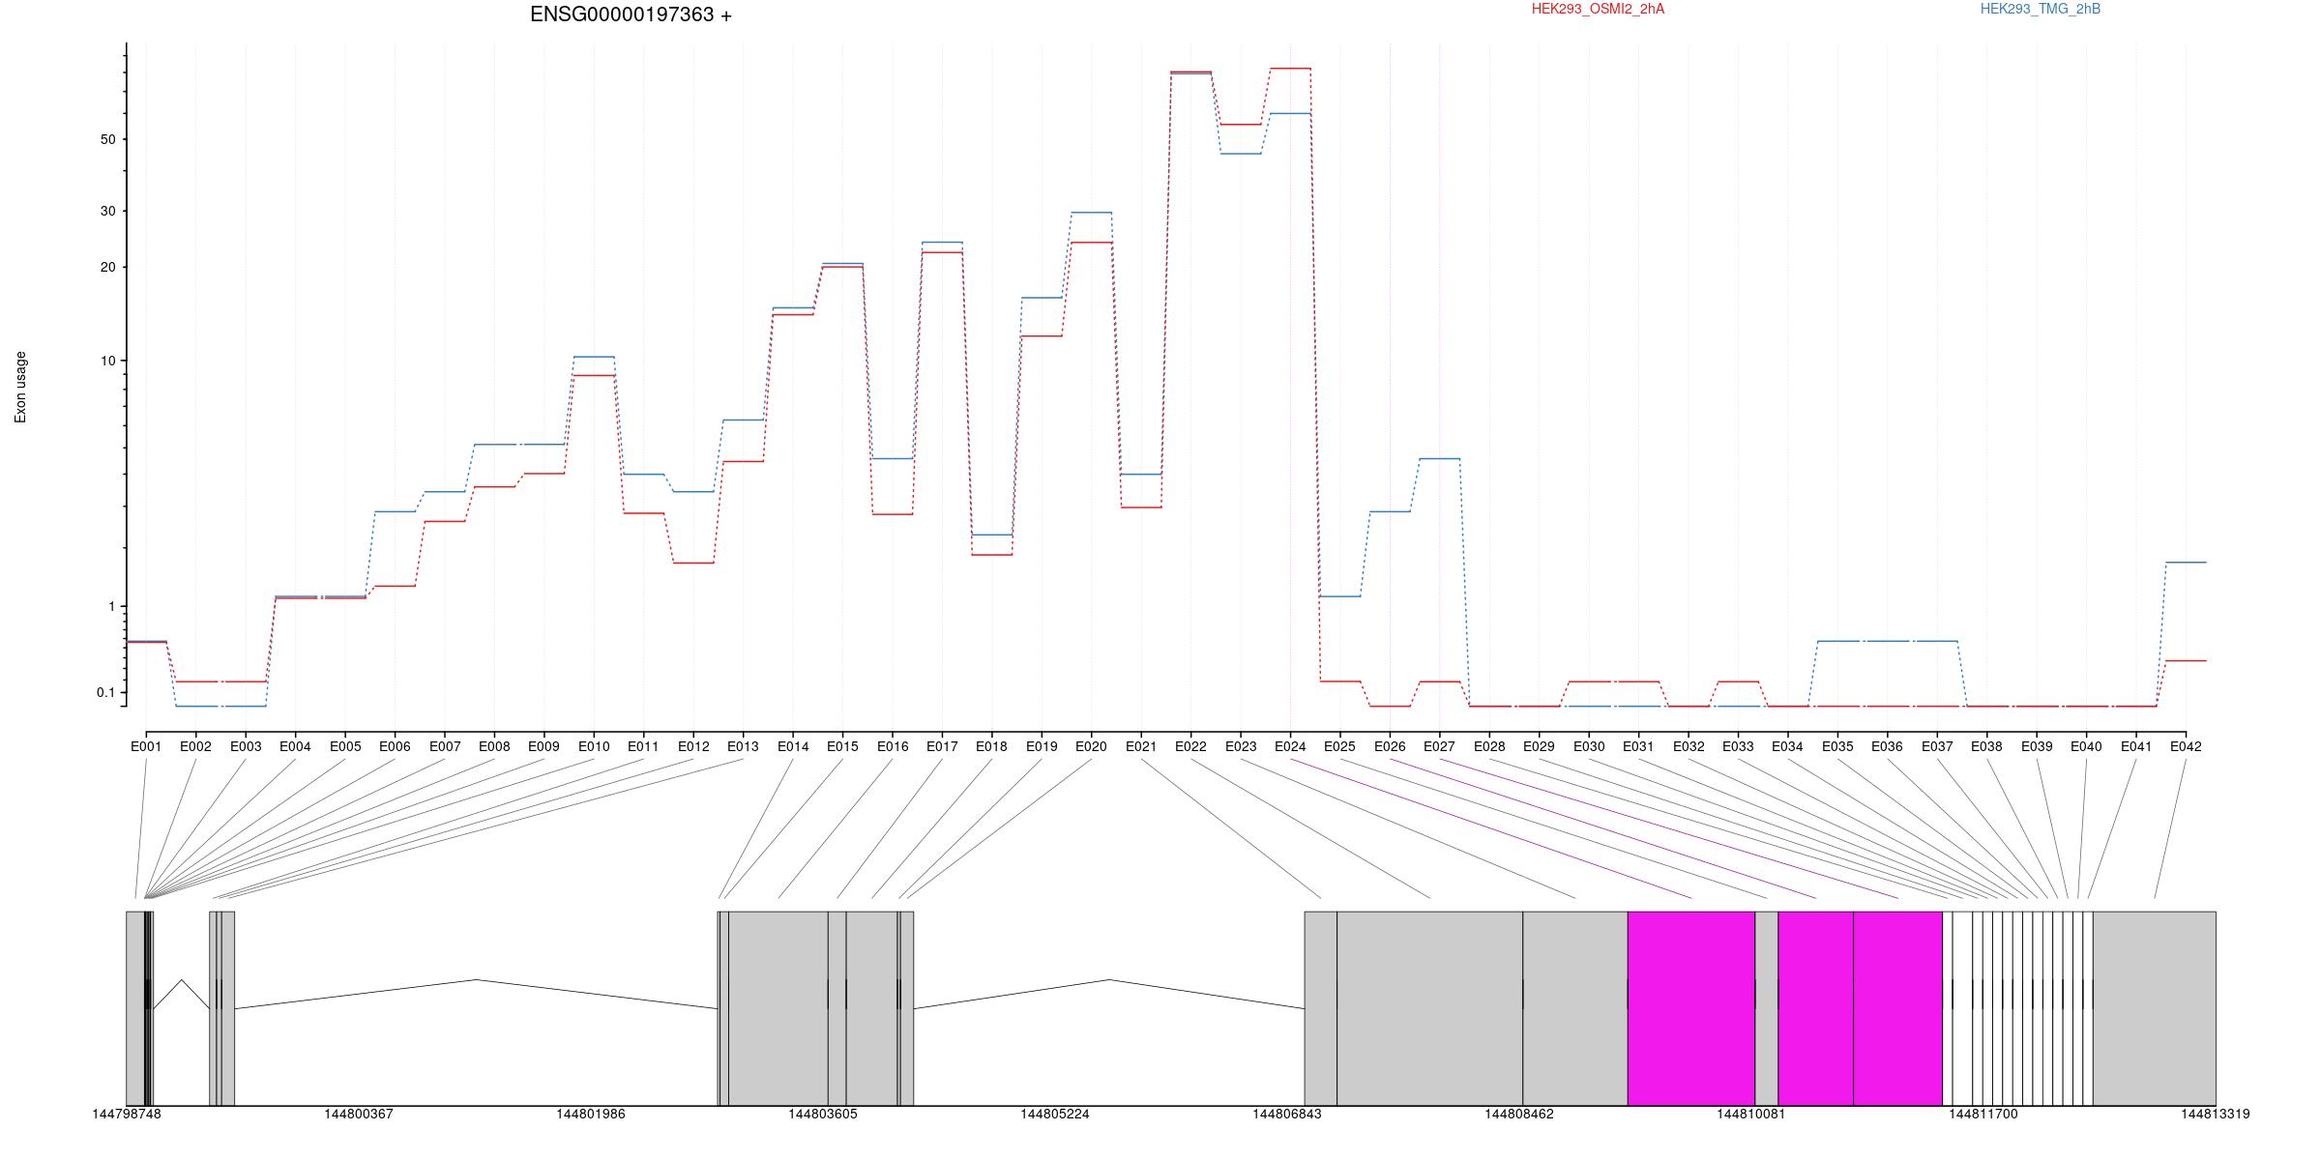
Task: Click exon label E022
Action: click(1190, 746)
